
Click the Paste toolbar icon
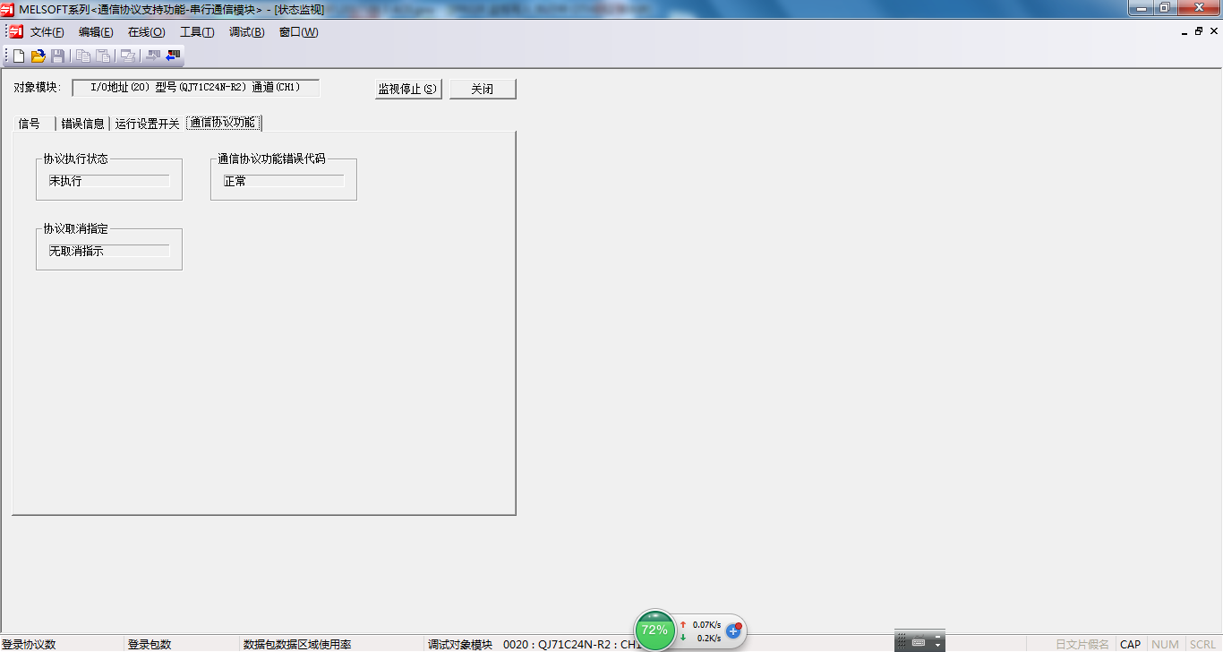(x=104, y=56)
